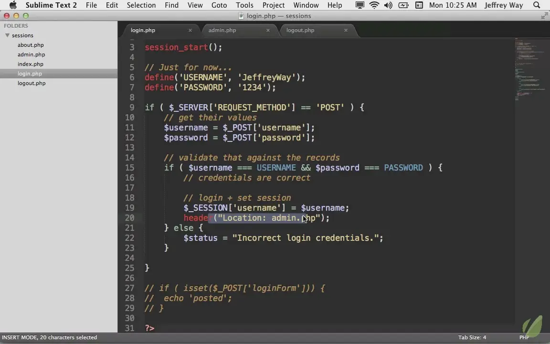Click the 'JeffreyWay' string on line 6

266,77
